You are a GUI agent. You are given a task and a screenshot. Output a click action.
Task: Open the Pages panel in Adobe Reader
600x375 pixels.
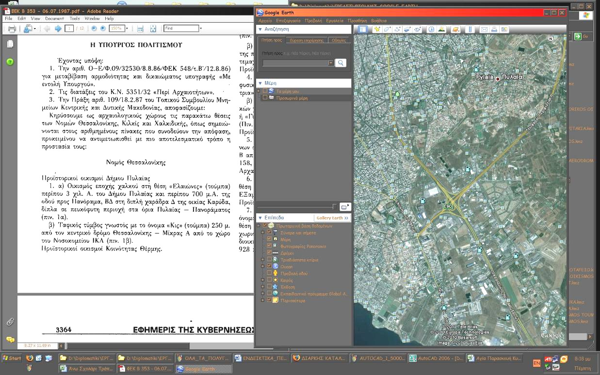[10, 44]
